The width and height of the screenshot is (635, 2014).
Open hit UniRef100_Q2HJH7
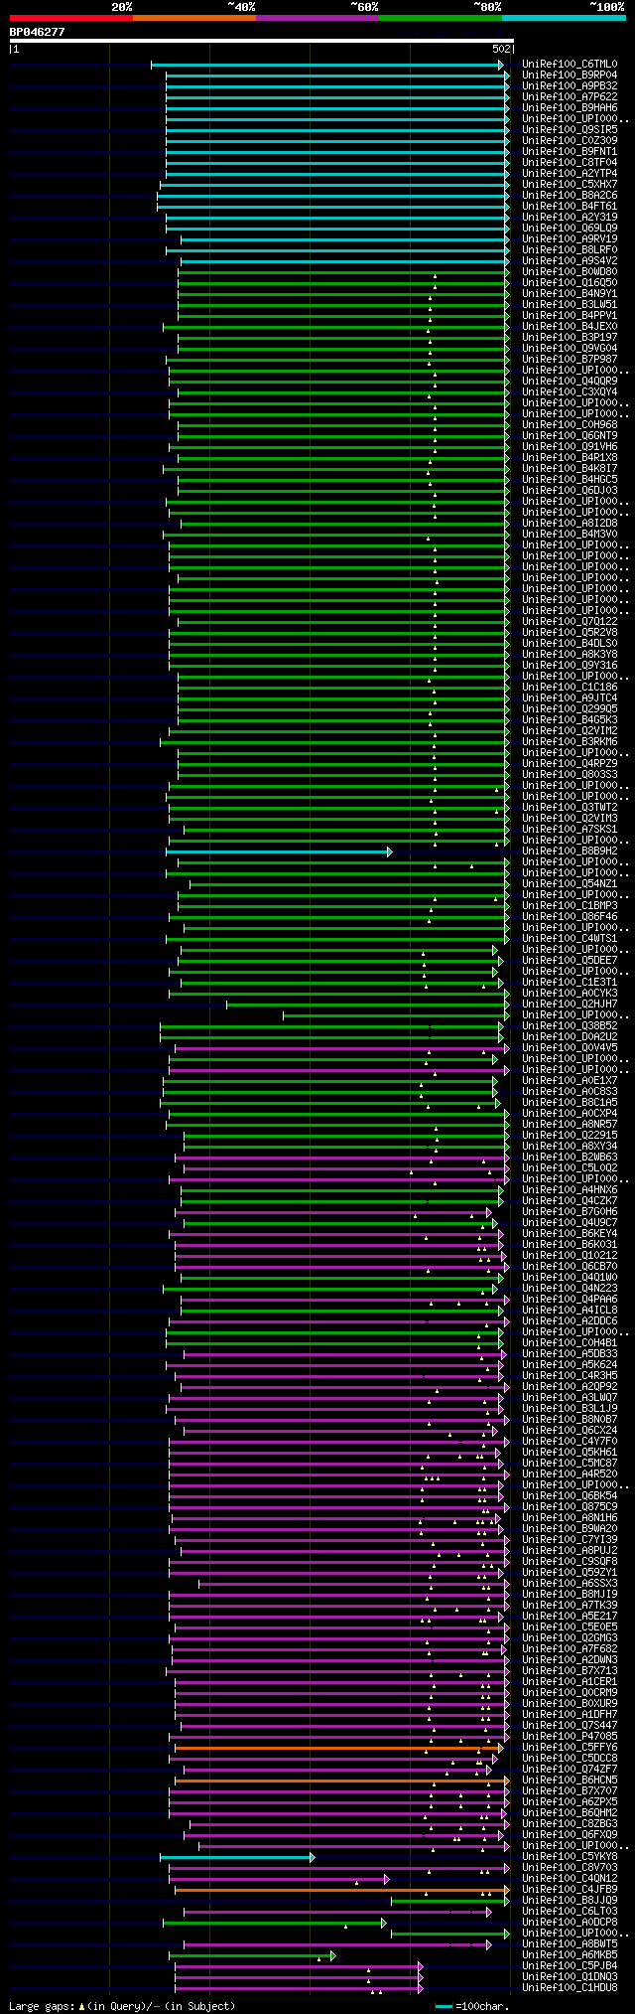(570, 1005)
